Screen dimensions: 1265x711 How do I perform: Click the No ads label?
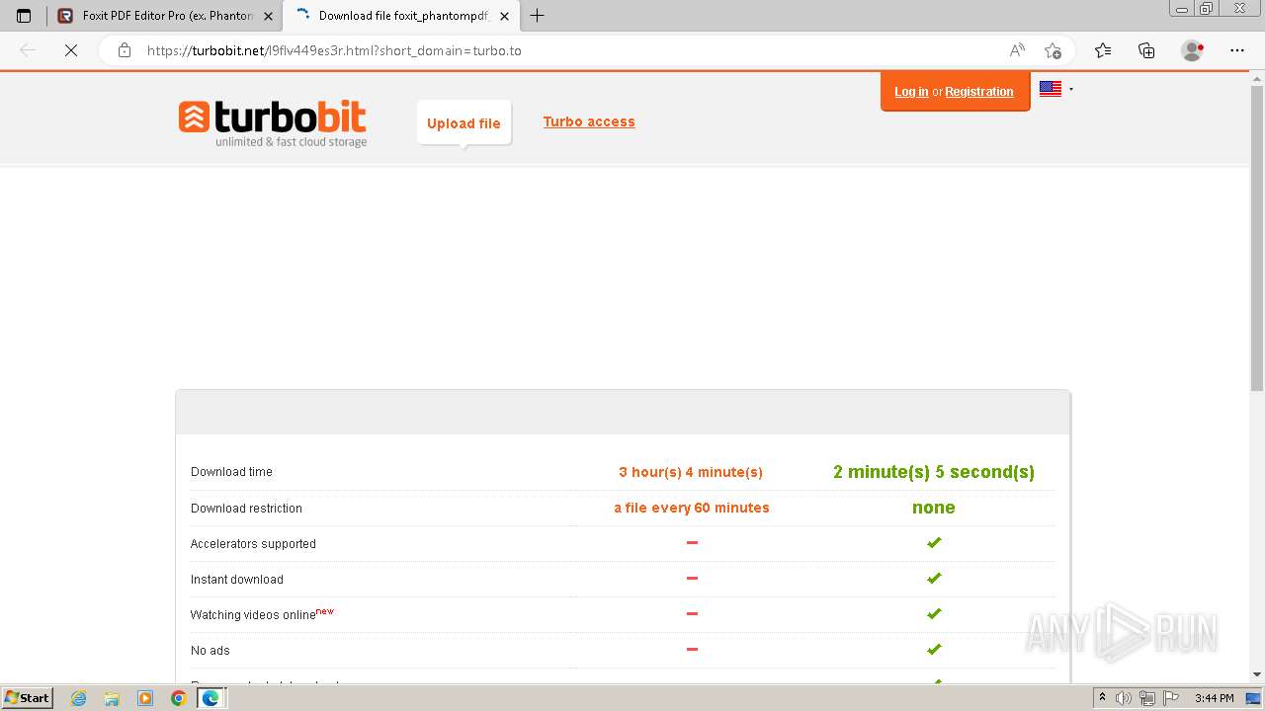click(x=210, y=650)
